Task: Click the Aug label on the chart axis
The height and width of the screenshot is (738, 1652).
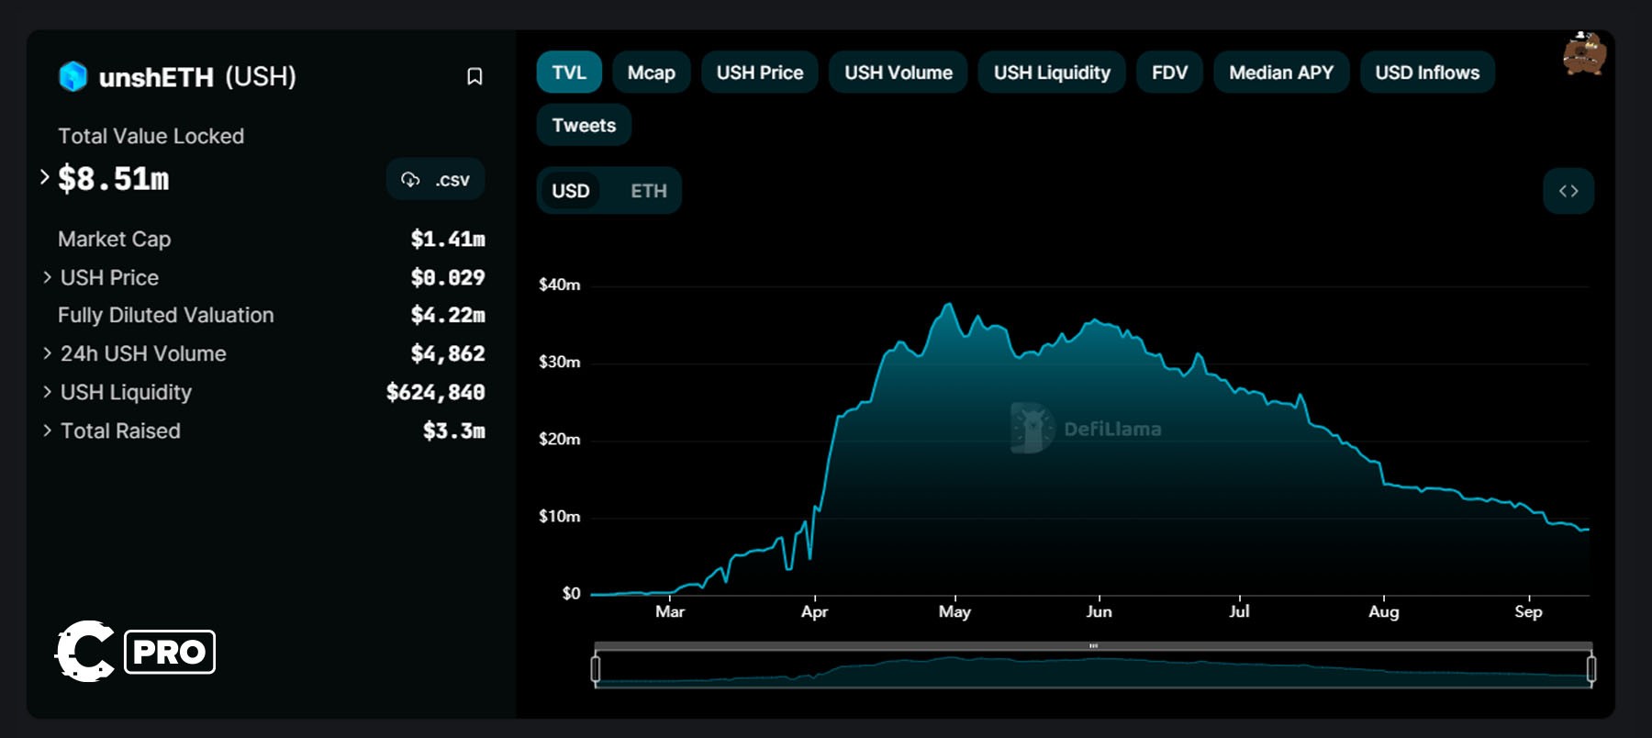Action: [x=1384, y=611]
